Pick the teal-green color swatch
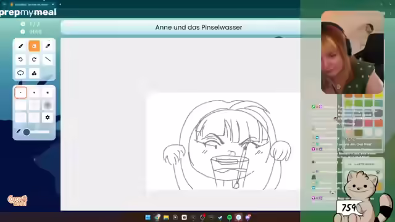Viewport: 395px width, 222px height. tap(378, 103)
